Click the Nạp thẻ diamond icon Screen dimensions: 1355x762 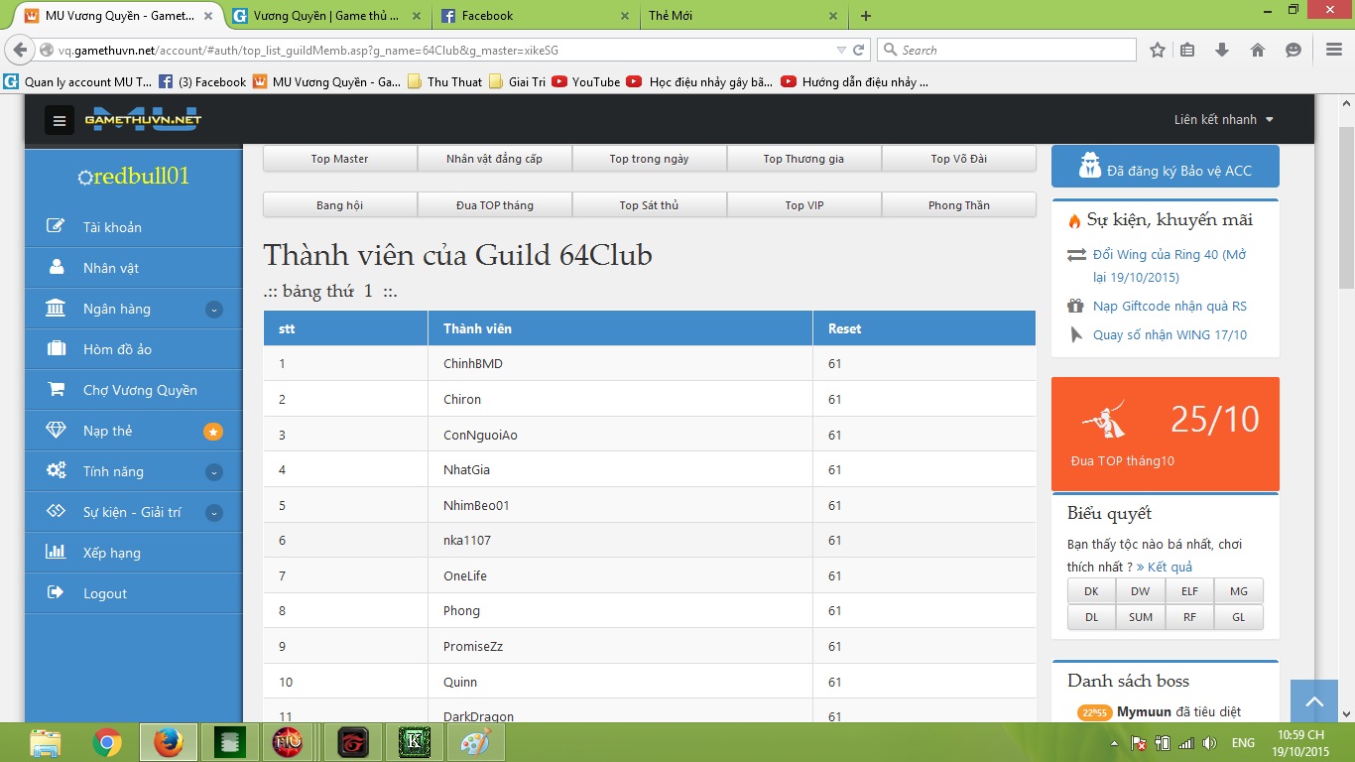pyautogui.click(x=57, y=431)
